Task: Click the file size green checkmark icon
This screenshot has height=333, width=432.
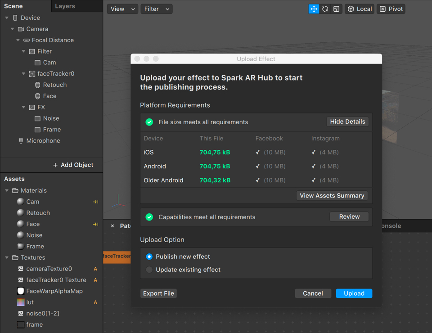Action: [x=149, y=122]
